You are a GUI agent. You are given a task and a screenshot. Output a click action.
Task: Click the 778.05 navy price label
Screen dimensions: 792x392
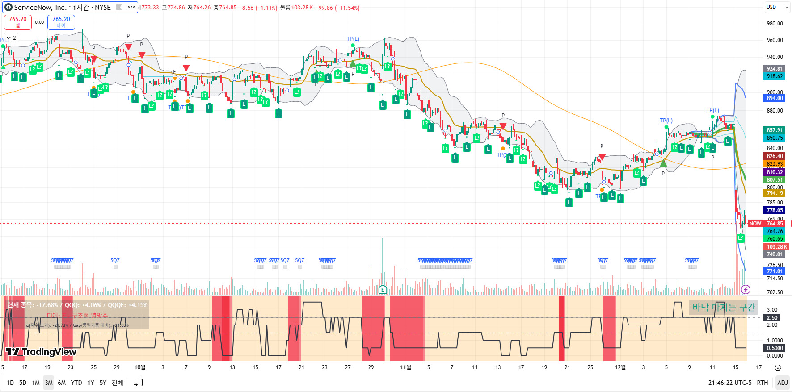(775, 210)
